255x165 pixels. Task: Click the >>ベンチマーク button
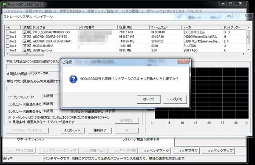click(x=156, y=151)
